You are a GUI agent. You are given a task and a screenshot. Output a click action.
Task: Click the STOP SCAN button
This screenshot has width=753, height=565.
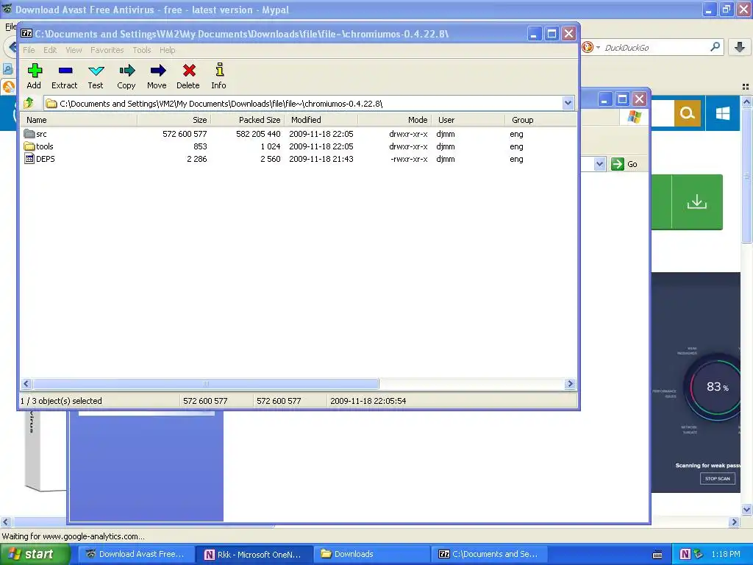(x=718, y=478)
